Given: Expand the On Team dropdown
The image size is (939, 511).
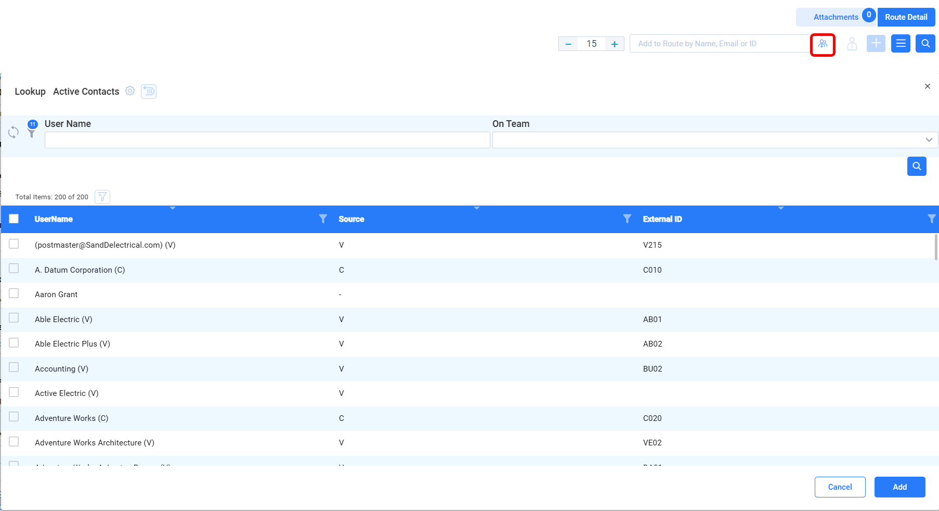Looking at the screenshot, I should coord(929,140).
